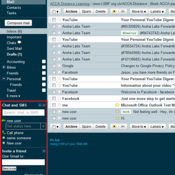Click the green video camera icon by new user
Image resolution: width=175 pixels, height=175 pixels.
[x=3, y=120]
